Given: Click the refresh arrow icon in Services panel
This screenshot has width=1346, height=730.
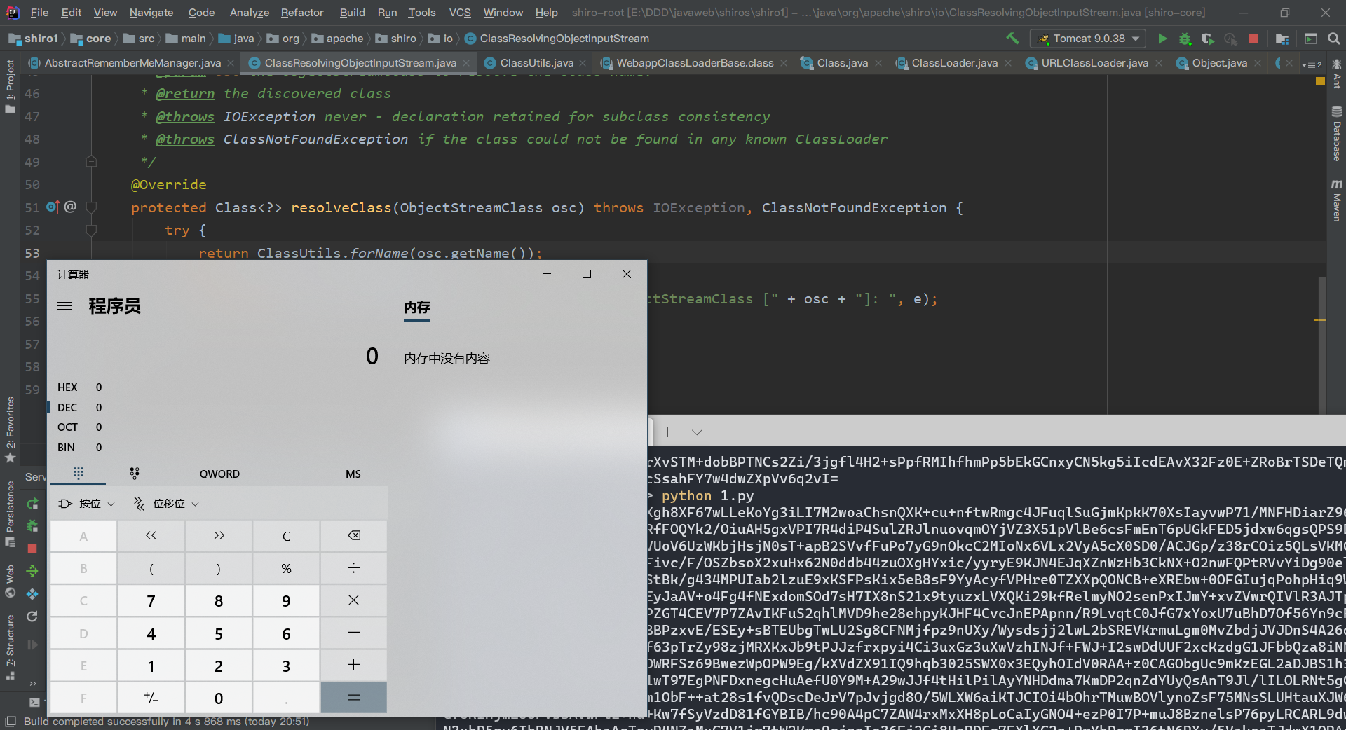Looking at the screenshot, I should 32,617.
